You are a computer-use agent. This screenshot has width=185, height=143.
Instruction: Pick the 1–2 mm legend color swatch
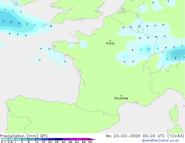(x=18, y=139)
